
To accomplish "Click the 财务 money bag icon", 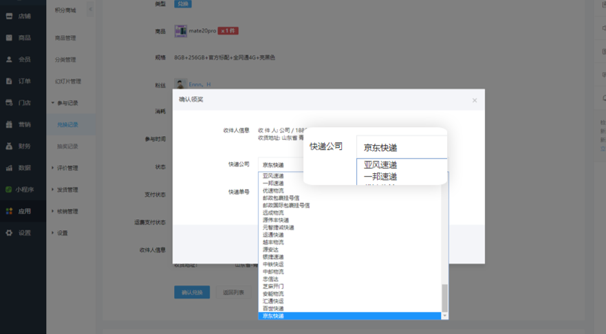I will click(x=9, y=146).
